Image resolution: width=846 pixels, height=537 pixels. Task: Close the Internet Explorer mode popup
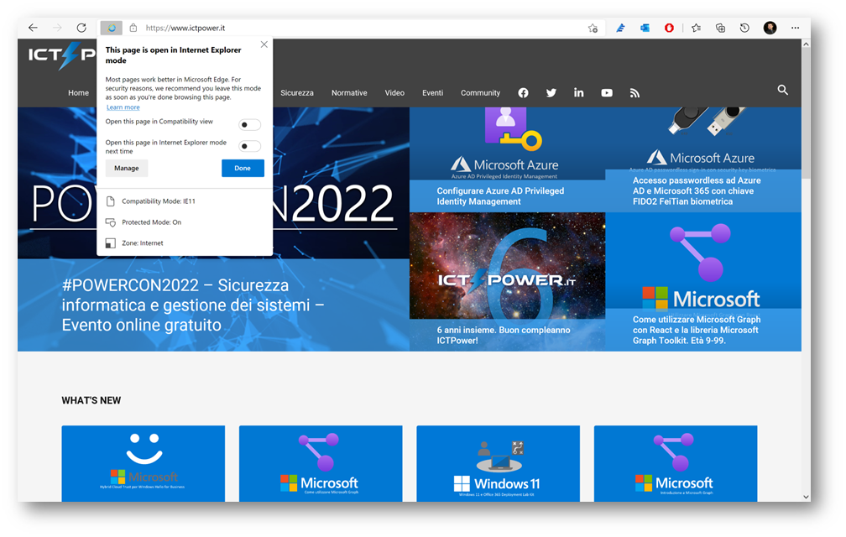[264, 44]
